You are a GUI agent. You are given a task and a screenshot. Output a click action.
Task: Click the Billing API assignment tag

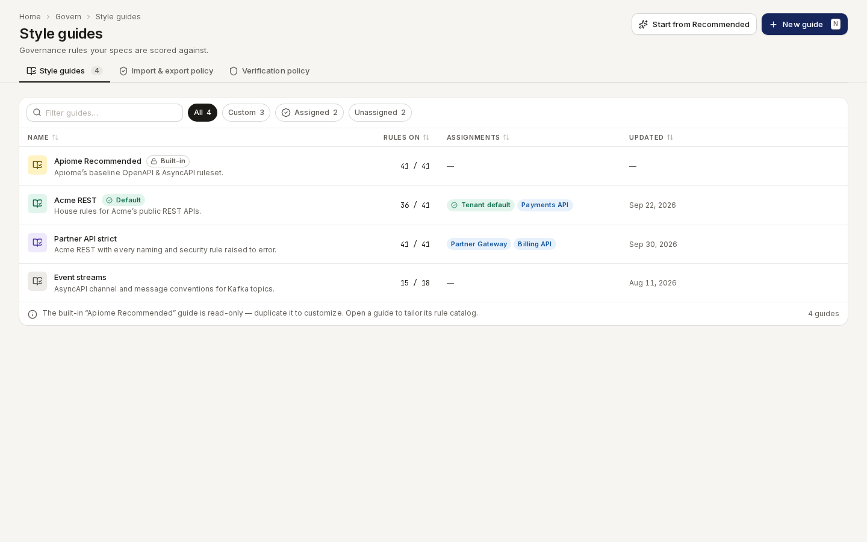point(535,244)
